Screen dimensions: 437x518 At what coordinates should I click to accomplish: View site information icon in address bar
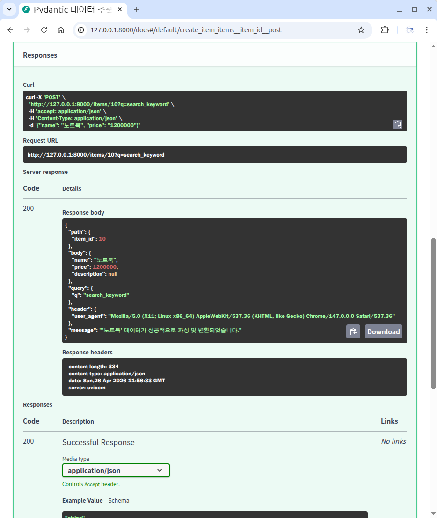click(81, 30)
